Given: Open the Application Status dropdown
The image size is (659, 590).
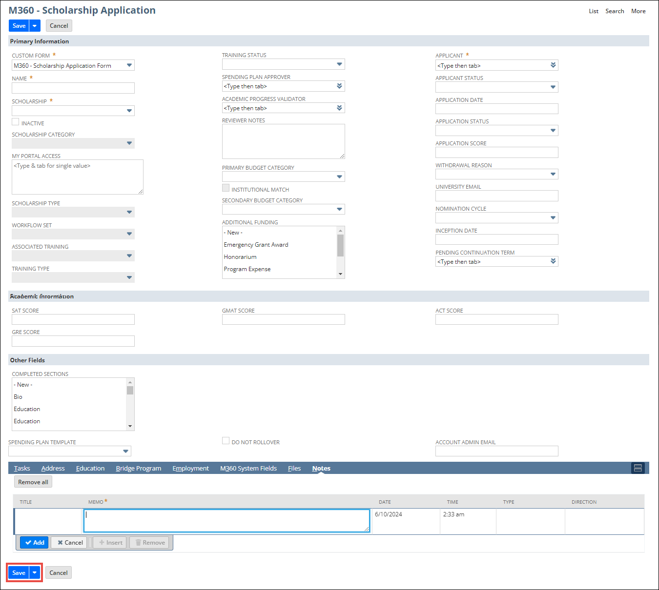Looking at the screenshot, I should pyautogui.click(x=553, y=131).
